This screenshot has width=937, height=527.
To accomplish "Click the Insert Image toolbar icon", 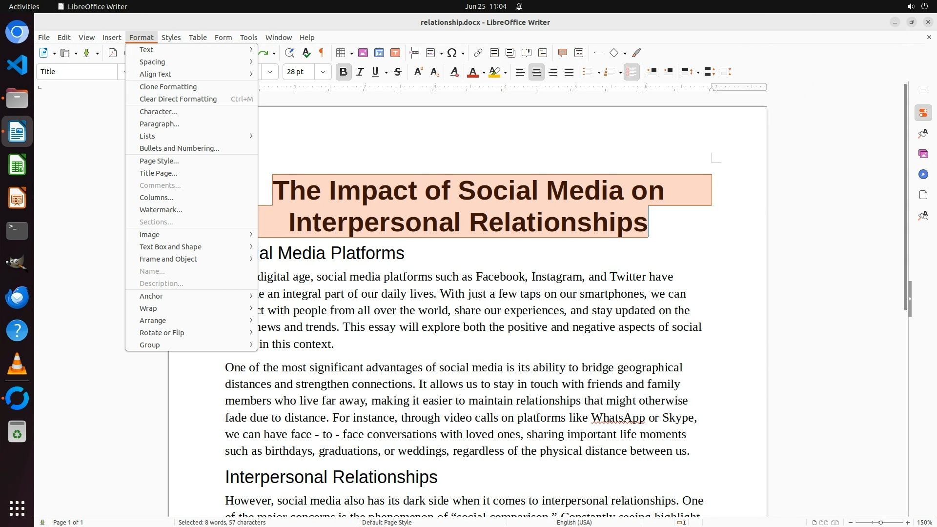I will pos(363,53).
